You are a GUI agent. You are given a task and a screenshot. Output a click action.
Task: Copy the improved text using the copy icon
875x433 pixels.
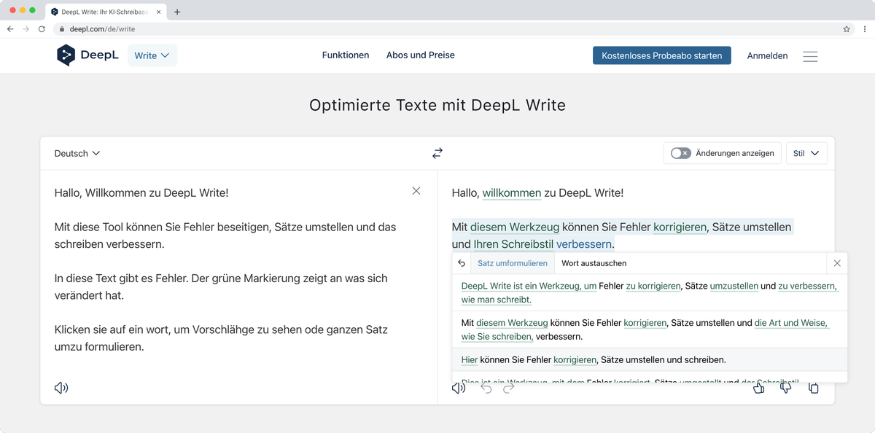pos(814,387)
